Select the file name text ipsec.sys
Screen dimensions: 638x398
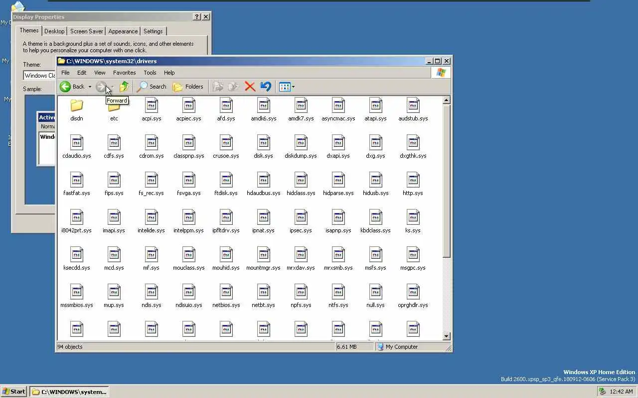coord(301,230)
